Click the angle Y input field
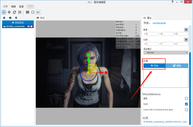The image size is (193, 127). click(167, 34)
